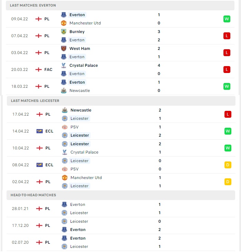Click the West Ham club crest icon

[64, 49]
